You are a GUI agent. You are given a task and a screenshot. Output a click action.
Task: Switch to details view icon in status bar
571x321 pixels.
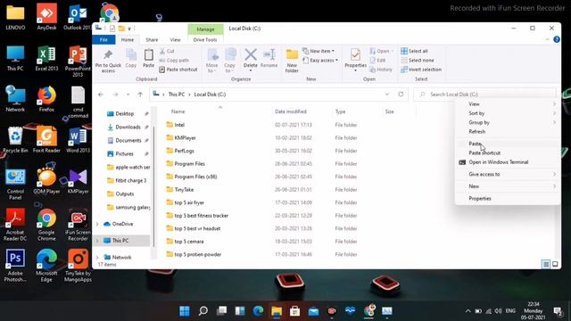coord(546,264)
